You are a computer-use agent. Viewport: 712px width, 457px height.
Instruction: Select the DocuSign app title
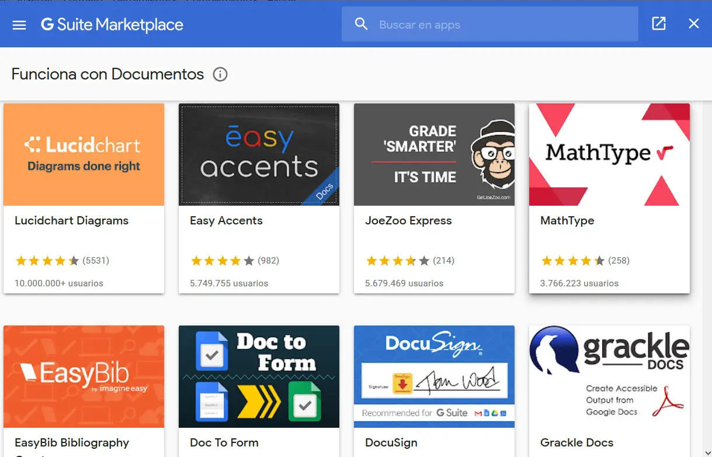coord(391,443)
